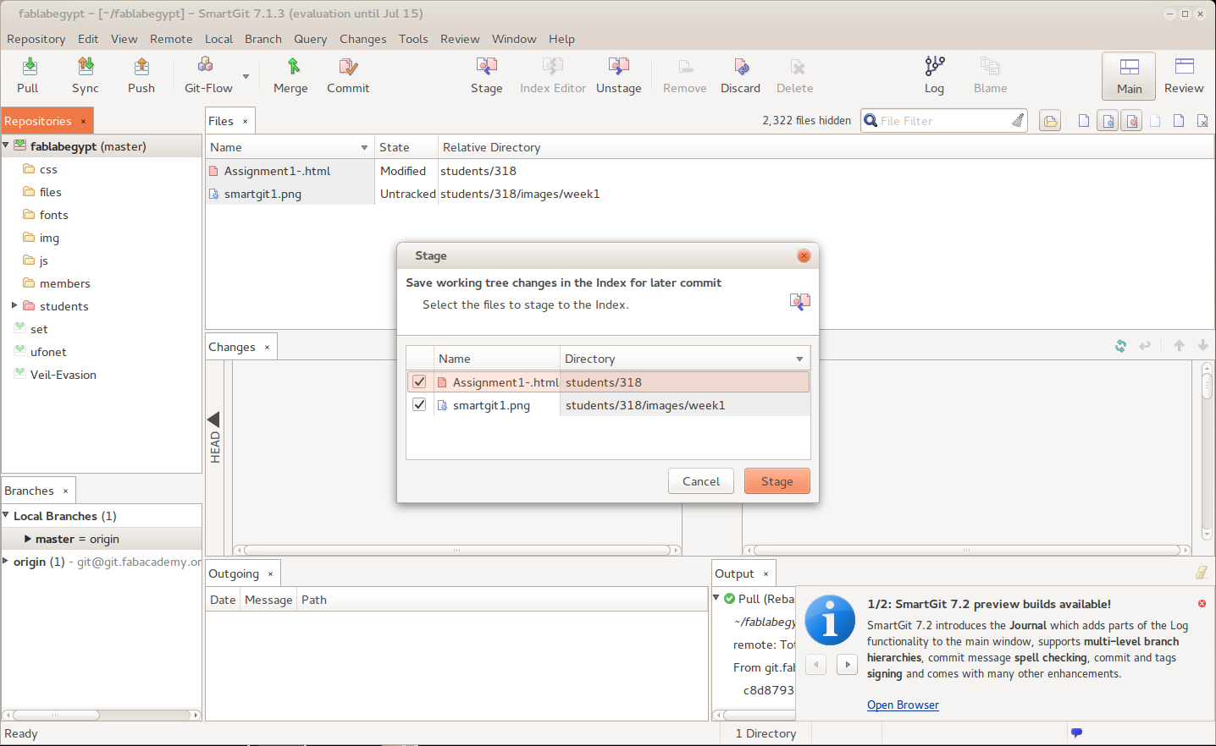1216x746 pixels.
Task: Click the Directory column sort arrow in dialog
Action: coord(799,359)
